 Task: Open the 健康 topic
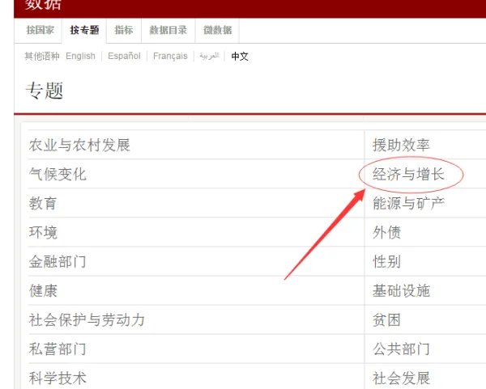click(43, 290)
